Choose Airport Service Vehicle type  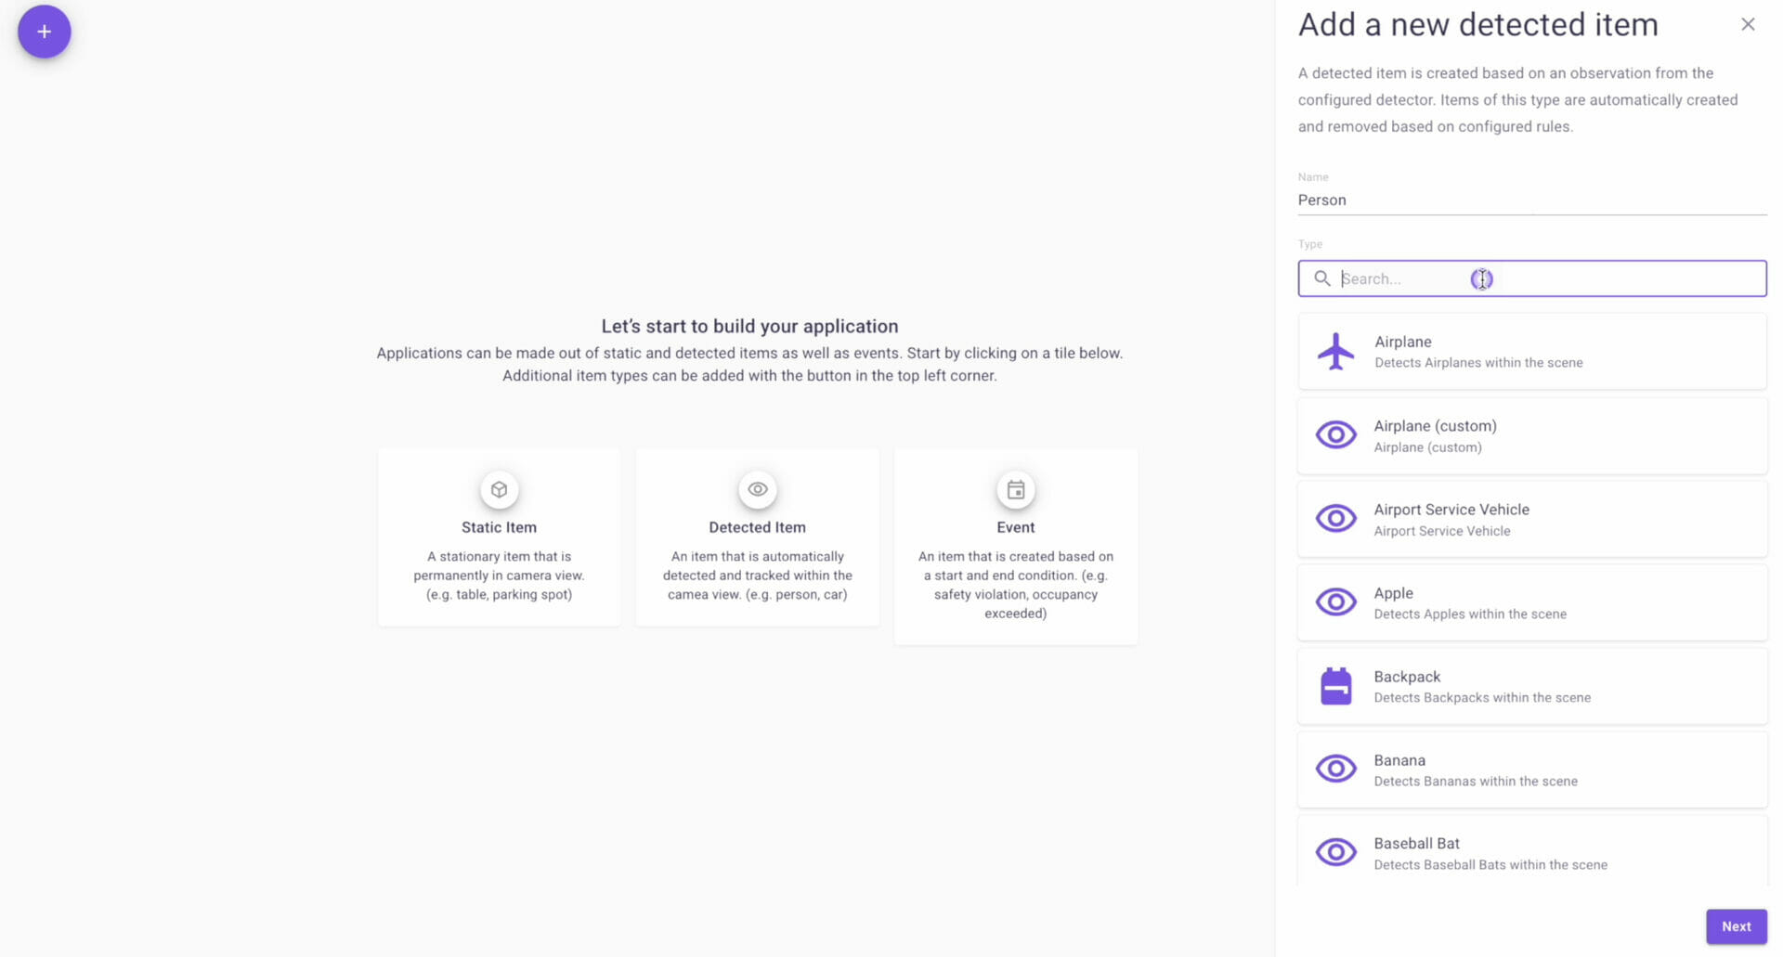tap(1532, 519)
